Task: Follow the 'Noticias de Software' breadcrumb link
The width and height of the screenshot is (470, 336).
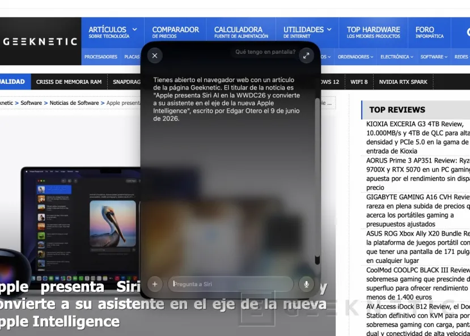Action: click(74, 103)
